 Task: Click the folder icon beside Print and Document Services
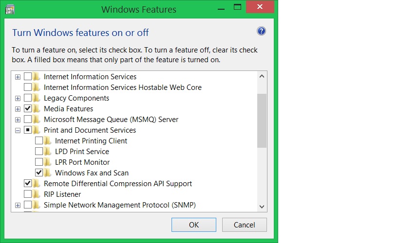(x=37, y=130)
